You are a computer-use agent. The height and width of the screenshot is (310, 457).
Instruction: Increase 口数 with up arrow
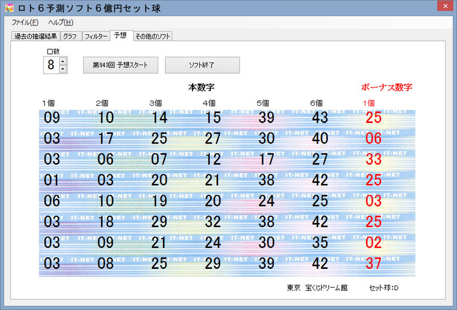[x=63, y=61]
